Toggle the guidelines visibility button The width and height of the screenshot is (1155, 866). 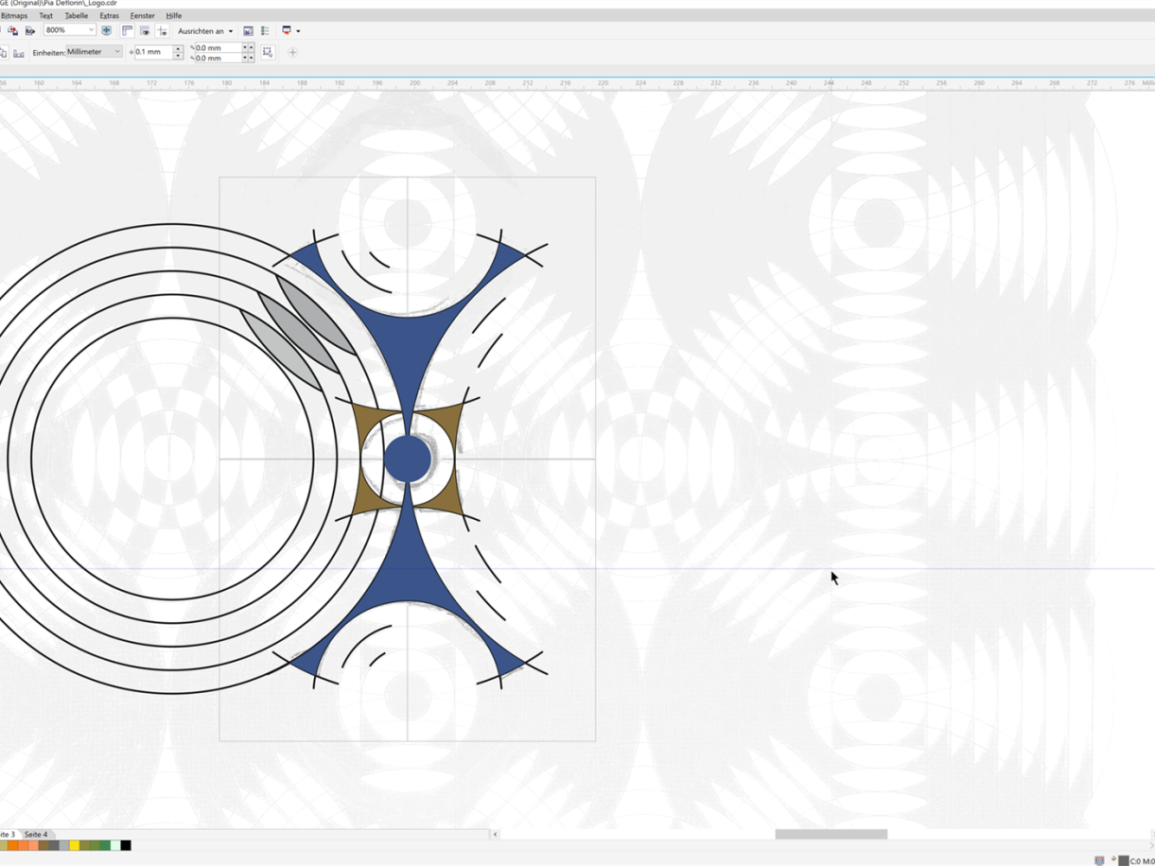click(x=162, y=30)
